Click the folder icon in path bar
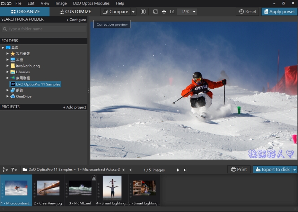 pos(25,169)
